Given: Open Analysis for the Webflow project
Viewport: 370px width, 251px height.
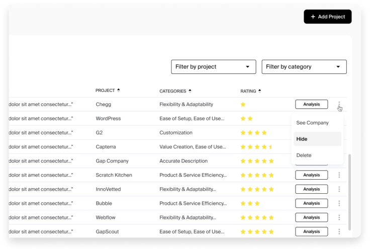Looking at the screenshot, I should point(311,217).
